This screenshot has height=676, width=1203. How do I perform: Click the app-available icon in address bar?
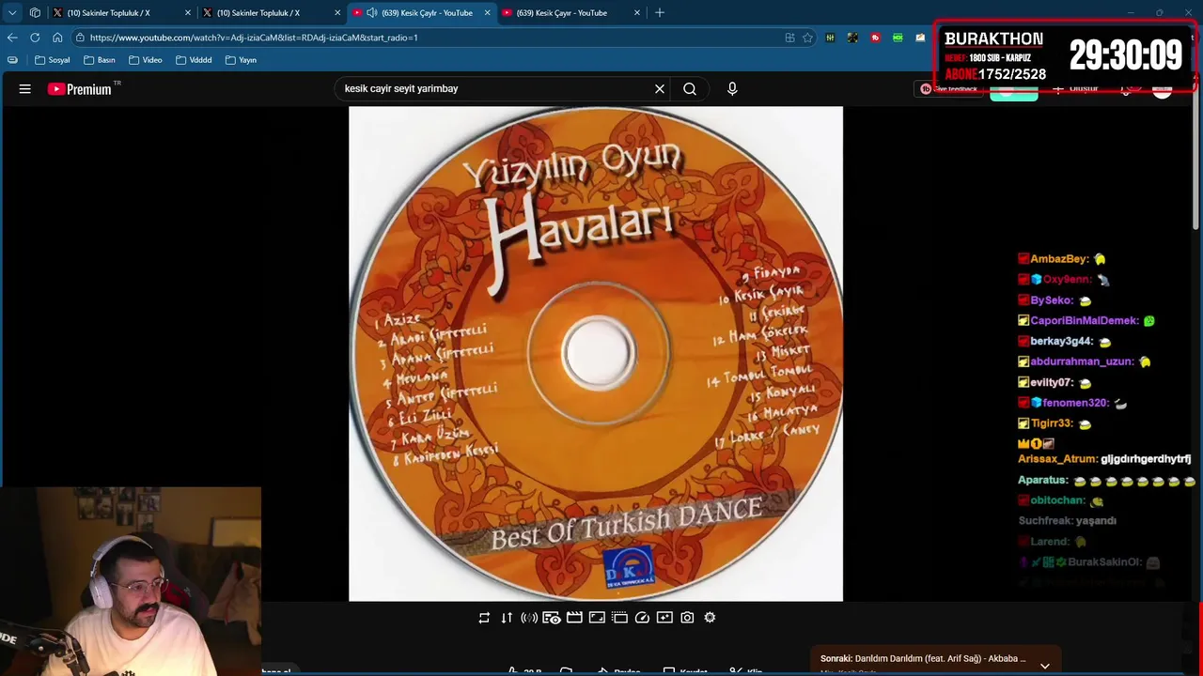789,38
